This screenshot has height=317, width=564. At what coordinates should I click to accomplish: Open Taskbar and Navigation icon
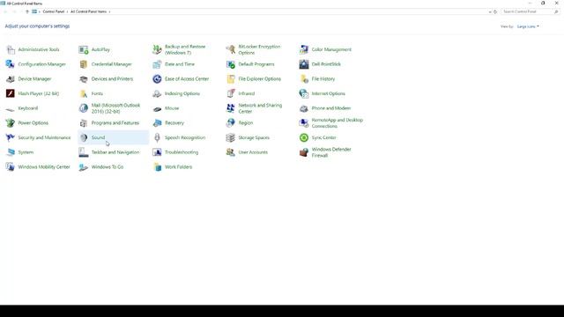(84, 152)
